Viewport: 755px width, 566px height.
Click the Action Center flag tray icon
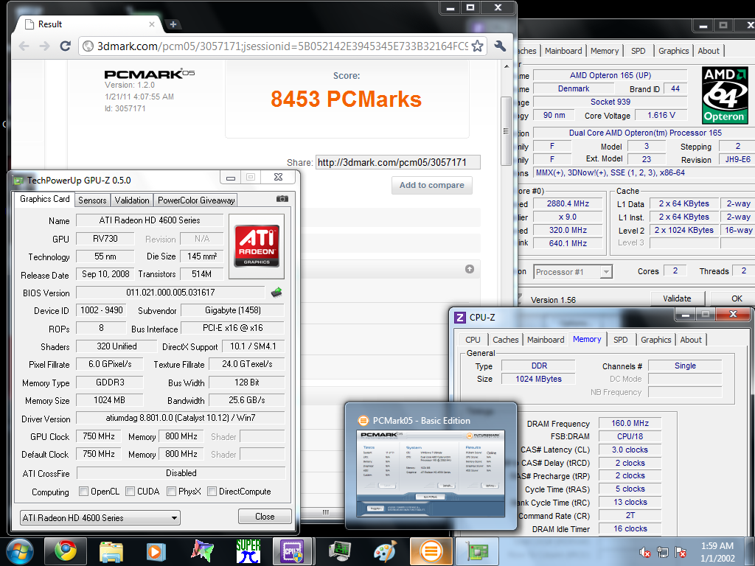[x=681, y=552]
